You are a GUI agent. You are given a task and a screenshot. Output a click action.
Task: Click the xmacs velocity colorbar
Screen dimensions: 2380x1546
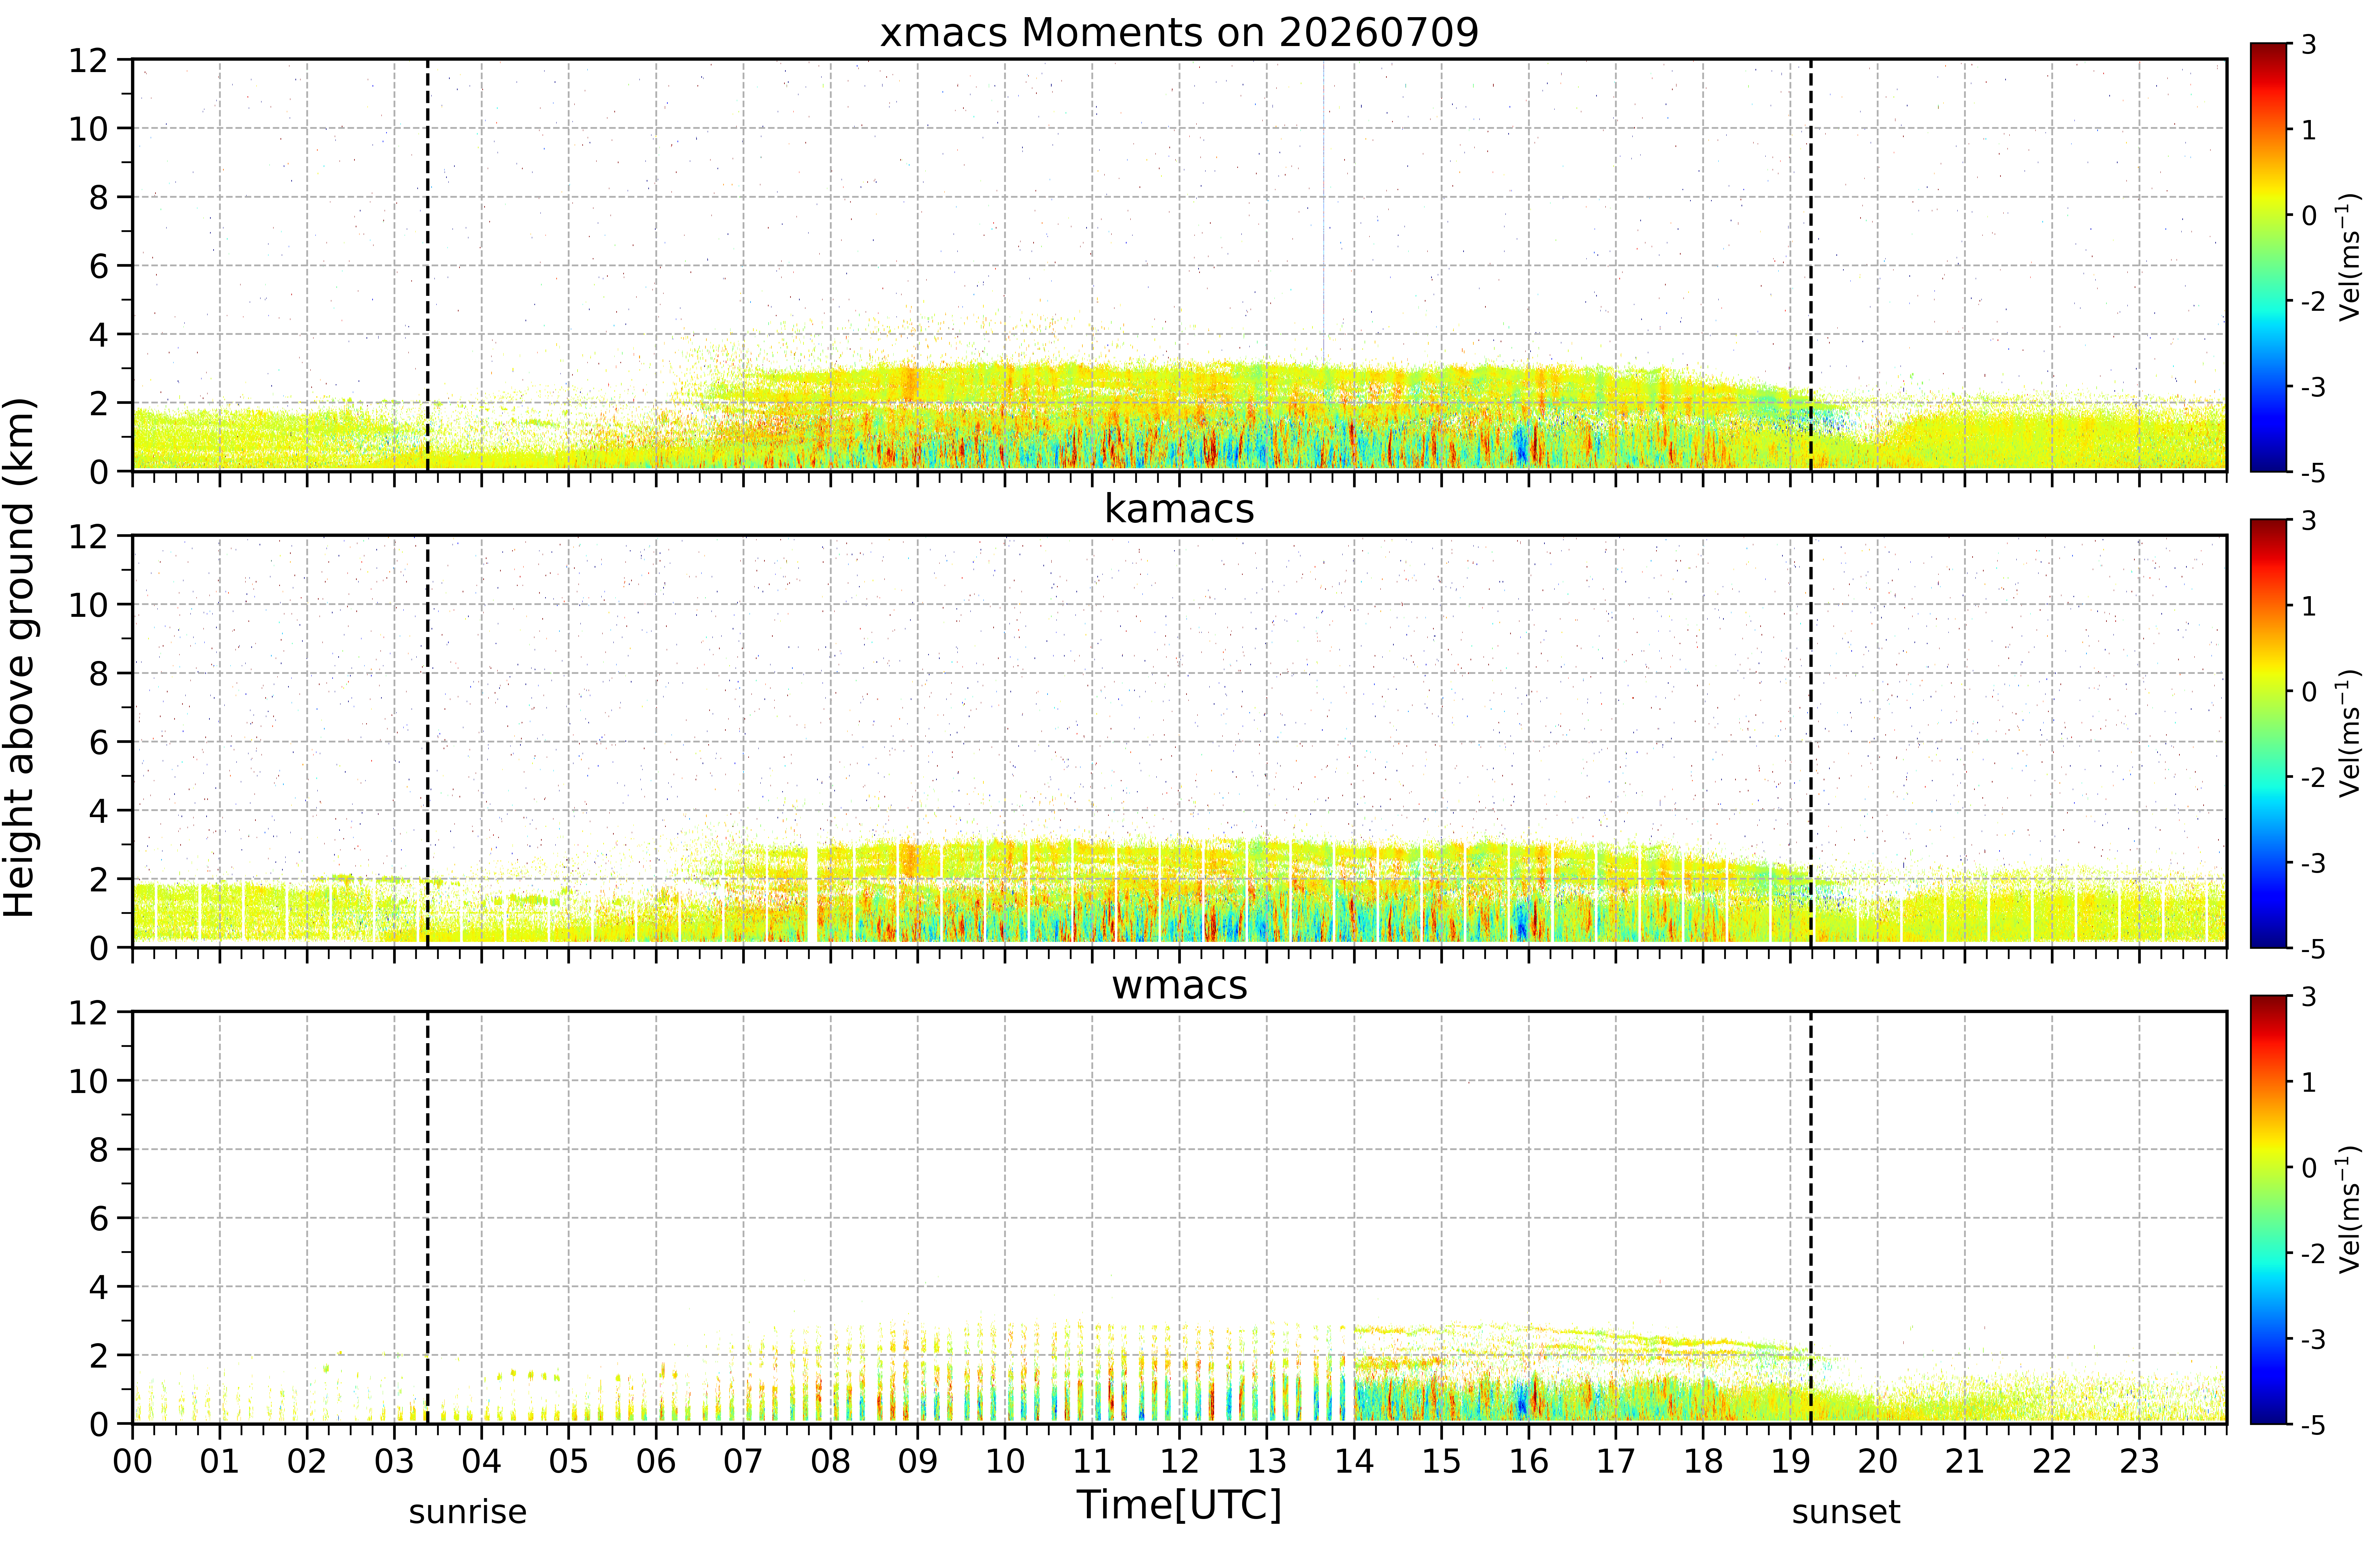click(2268, 257)
